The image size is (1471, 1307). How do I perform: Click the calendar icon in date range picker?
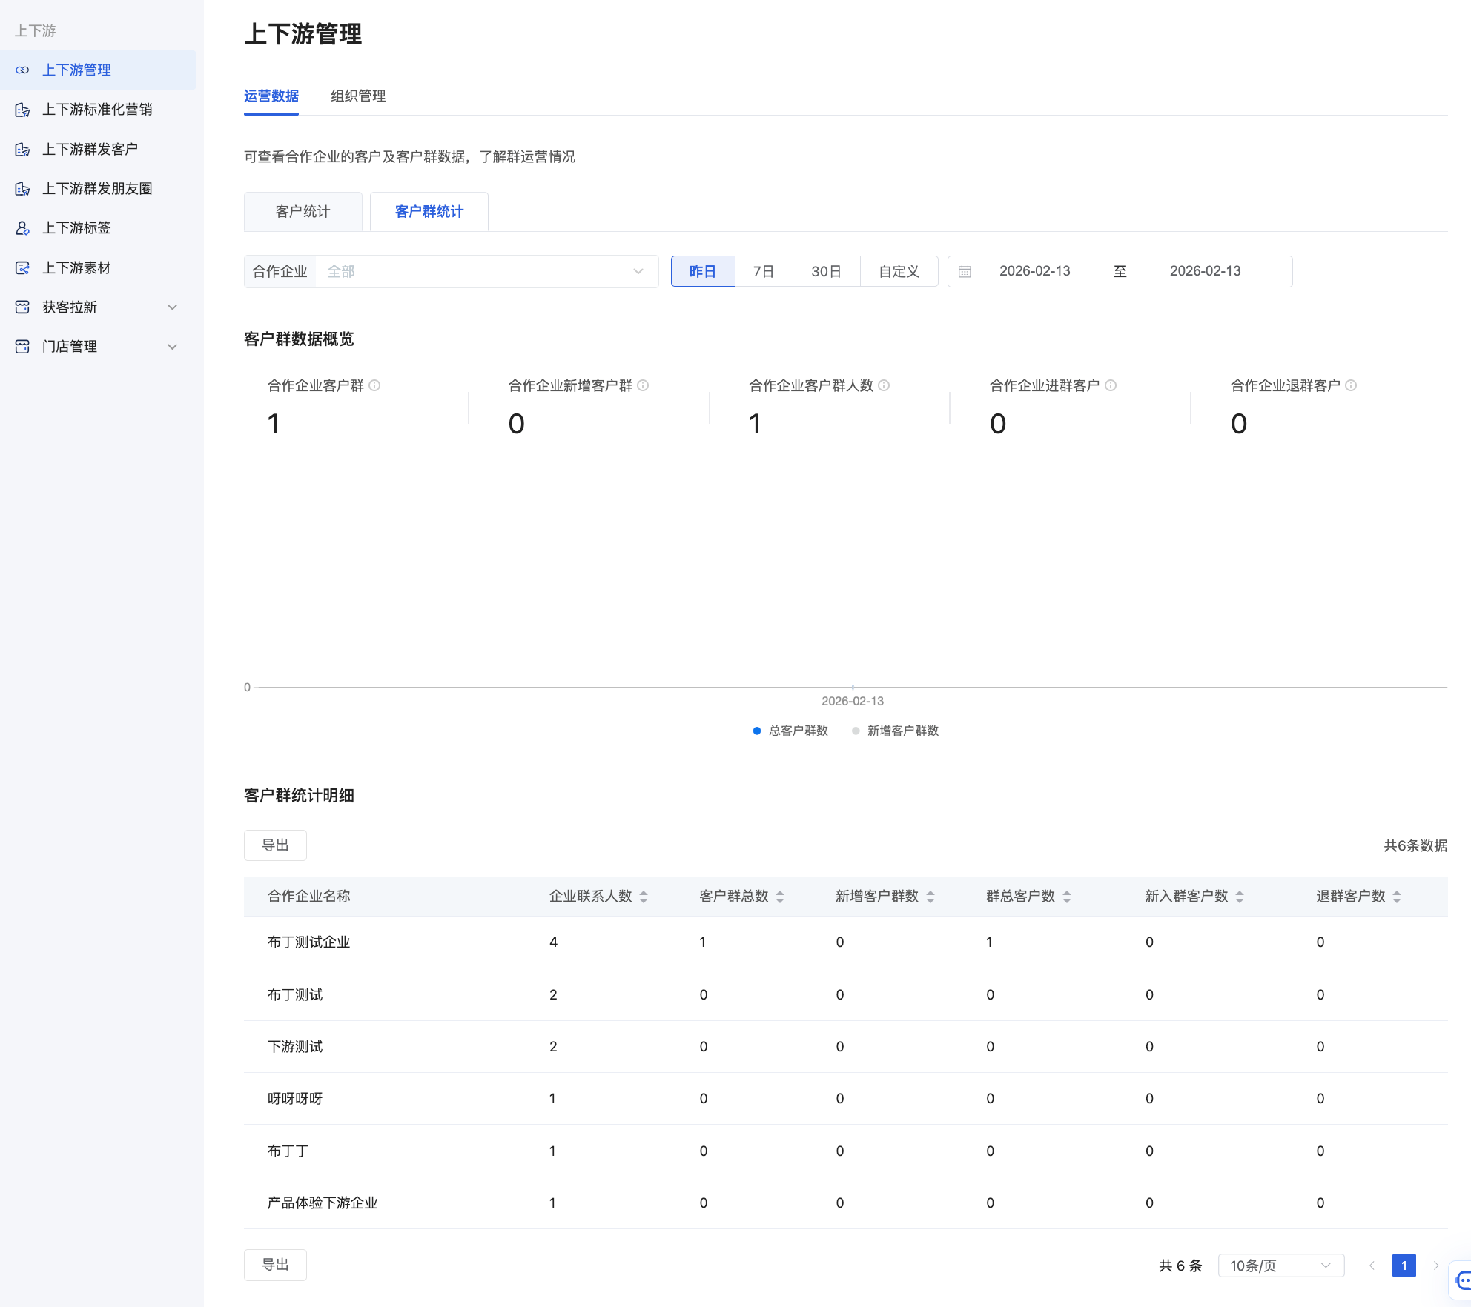tap(965, 272)
